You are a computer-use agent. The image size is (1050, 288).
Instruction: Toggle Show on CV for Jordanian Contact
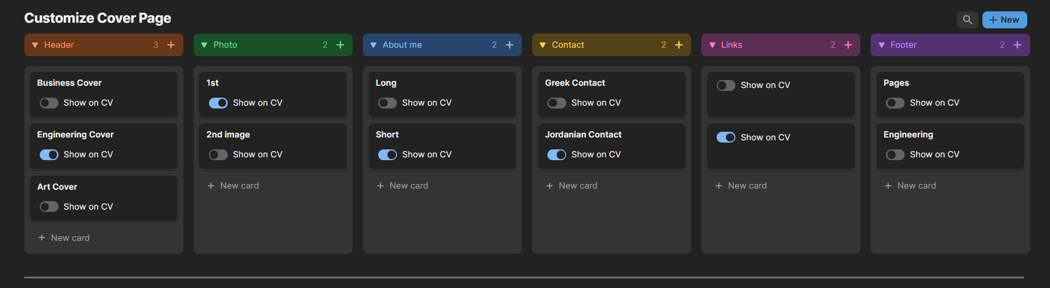click(557, 155)
